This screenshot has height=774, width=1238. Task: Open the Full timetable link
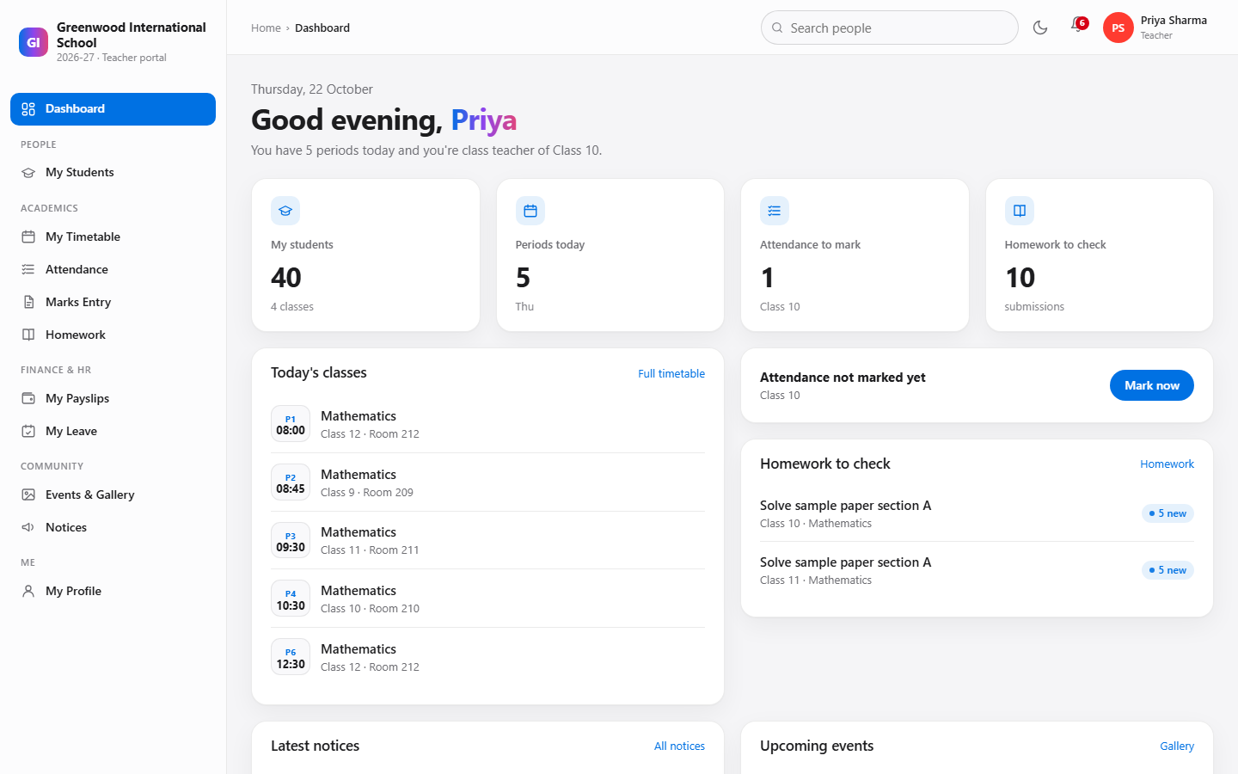(671, 373)
